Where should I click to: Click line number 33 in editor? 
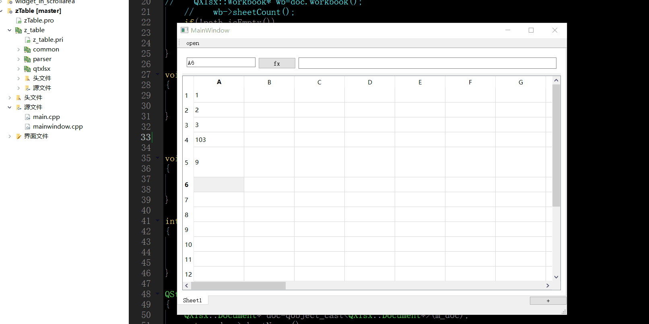click(x=146, y=137)
